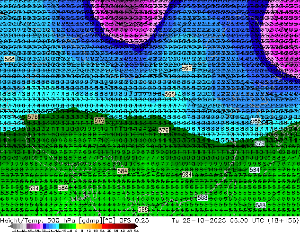The image size is (300, 232).
Task: Click the cyan swatch at legend -18
Action: click(57, 226)
